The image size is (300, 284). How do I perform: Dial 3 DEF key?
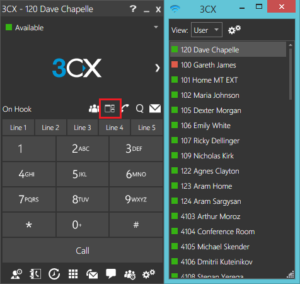coord(136,149)
